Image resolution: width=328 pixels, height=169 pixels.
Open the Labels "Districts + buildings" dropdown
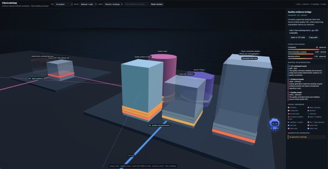pos(113,4)
